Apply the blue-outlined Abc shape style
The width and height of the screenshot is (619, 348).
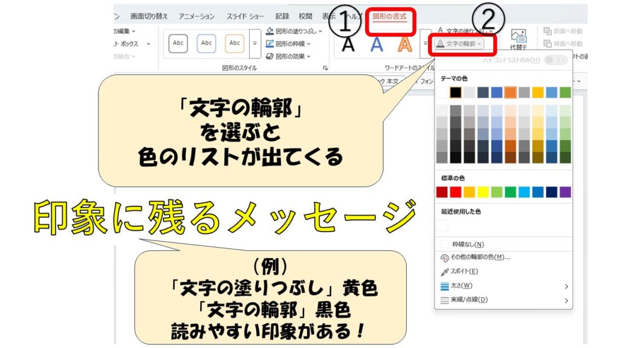pyautogui.click(x=207, y=43)
